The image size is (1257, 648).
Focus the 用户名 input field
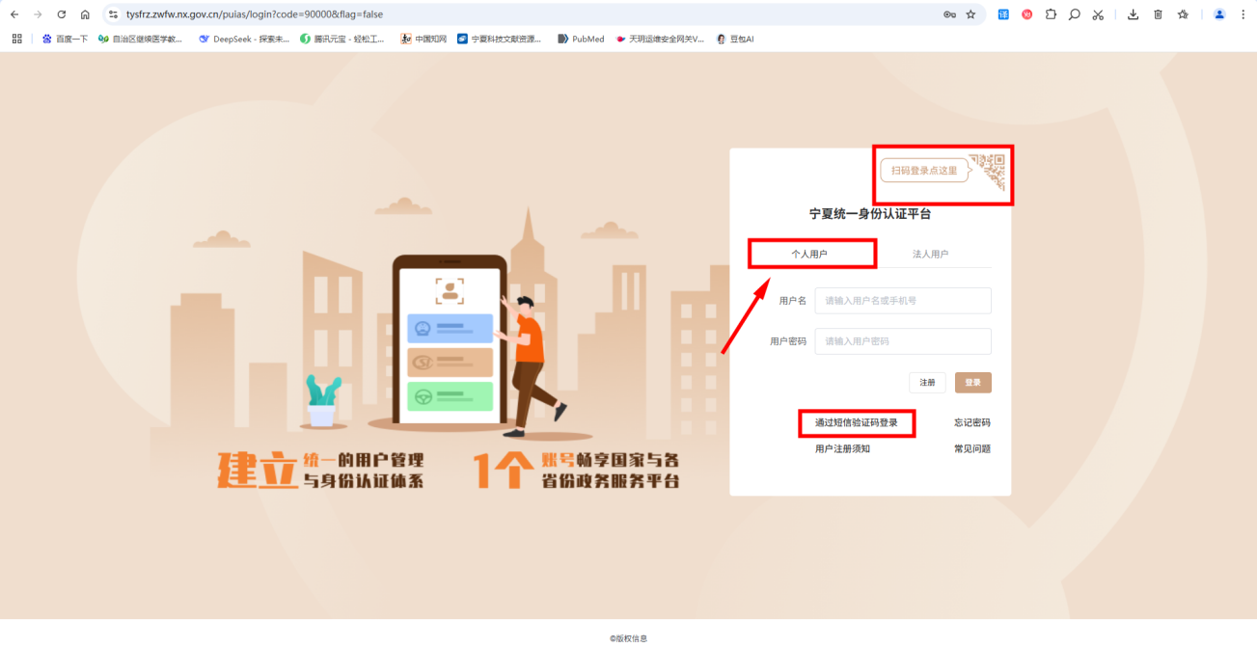pyautogui.click(x=902, y=301)
